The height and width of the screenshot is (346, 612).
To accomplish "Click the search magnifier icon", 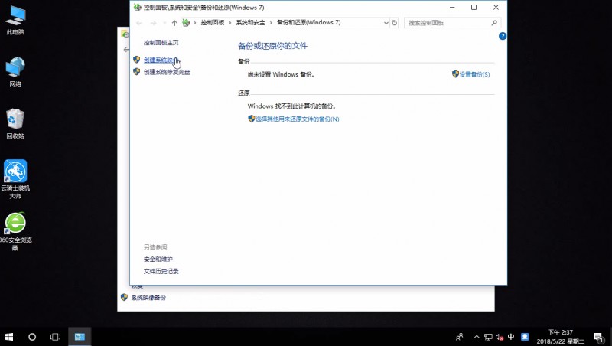I will [x=494, y=23].
